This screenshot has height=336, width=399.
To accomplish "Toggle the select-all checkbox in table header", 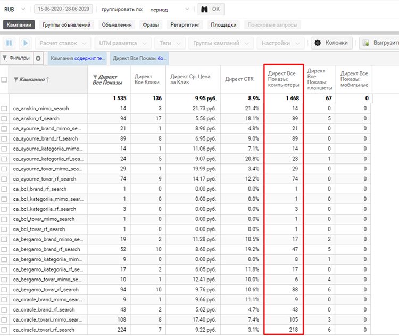I will pos(4,79).
